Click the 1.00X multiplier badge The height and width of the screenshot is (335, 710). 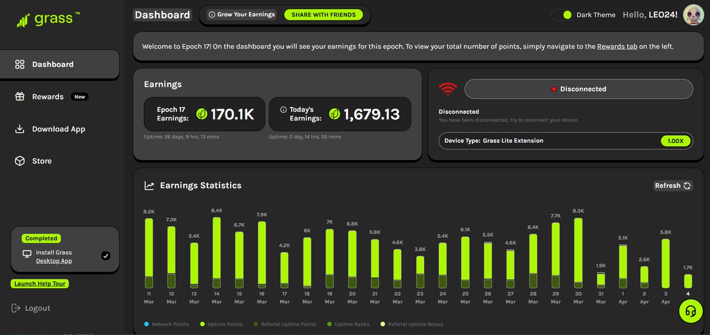pyautogui.click(x=676, y=141)
